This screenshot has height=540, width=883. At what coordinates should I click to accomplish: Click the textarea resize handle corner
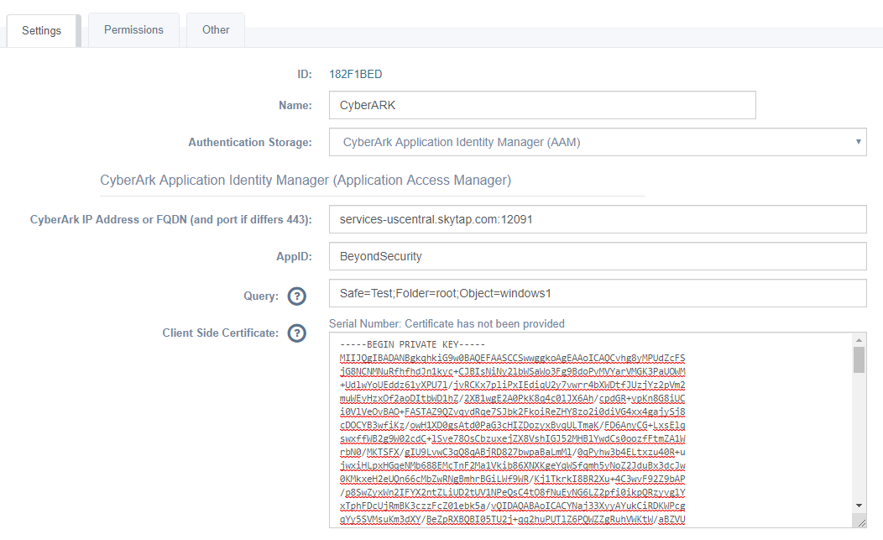[x=862, y=523]
